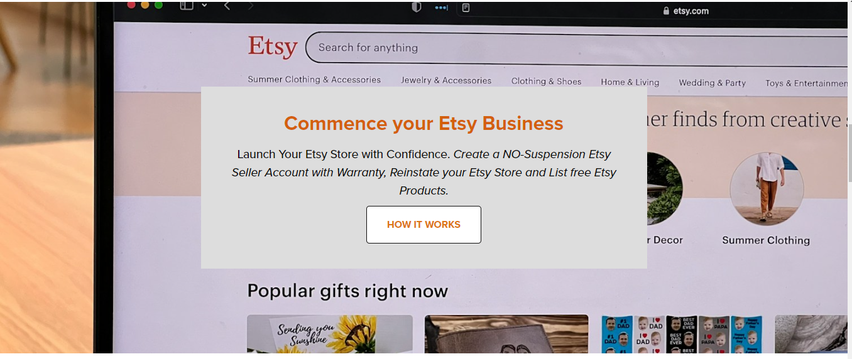
Task: Expand the sidebar dropdown chevron
Action: tap(204, 6)
